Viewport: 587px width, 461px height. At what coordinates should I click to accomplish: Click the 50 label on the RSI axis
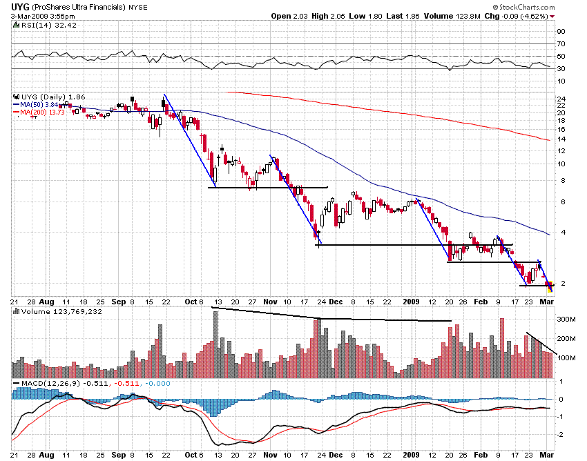click(x=561, y=57)
